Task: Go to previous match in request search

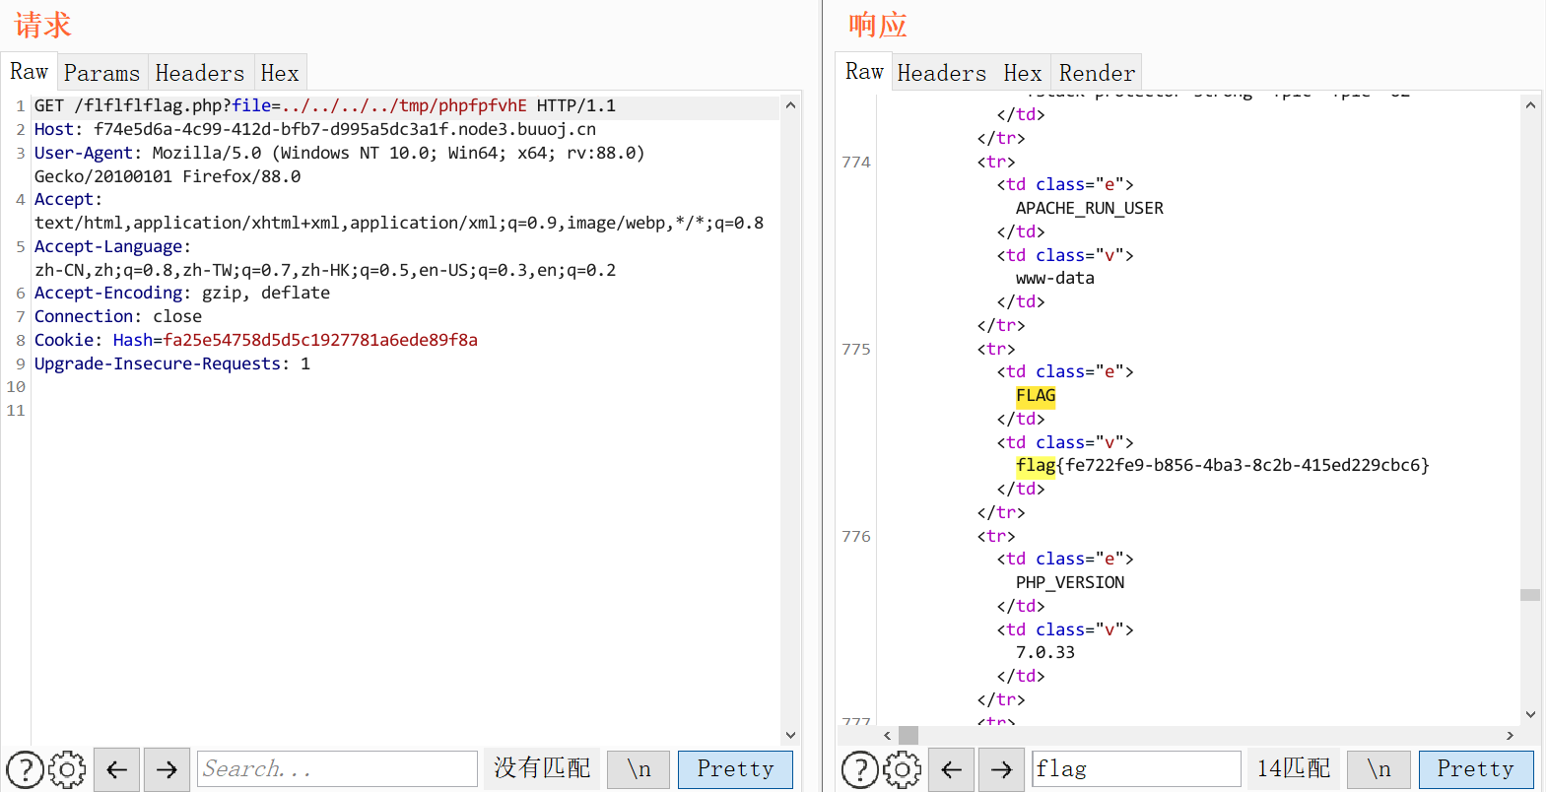Action: pos(116,769)
